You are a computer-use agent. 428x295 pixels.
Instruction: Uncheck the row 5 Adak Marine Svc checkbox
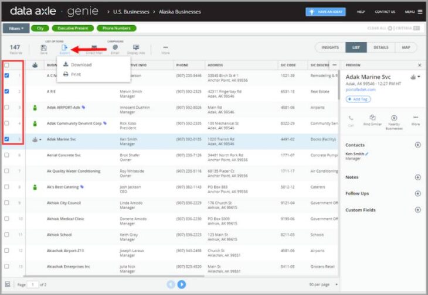pyautogui.click(x=7, y=139)
